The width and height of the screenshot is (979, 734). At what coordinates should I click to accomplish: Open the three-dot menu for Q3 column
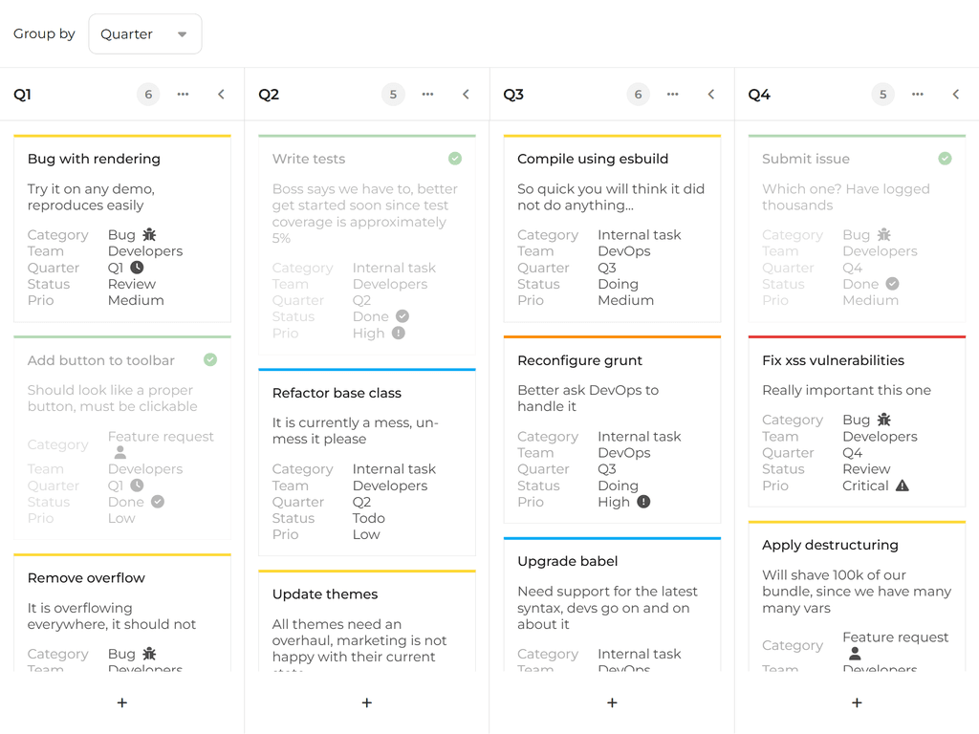[x=672, y=95]
